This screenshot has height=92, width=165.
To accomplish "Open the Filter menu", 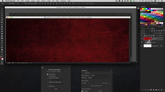I will pos(49,1).
